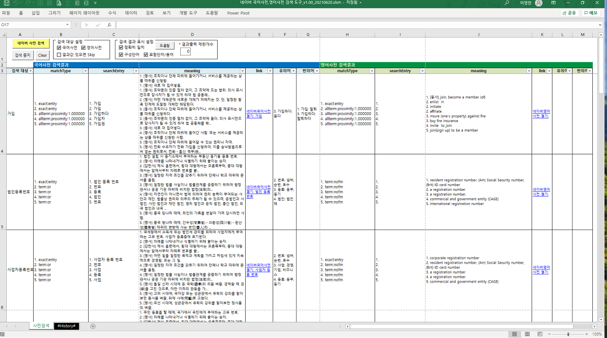Click the Select All corner triangle
The width and height of the screenshot is (607, 338).
click(3, 35)
